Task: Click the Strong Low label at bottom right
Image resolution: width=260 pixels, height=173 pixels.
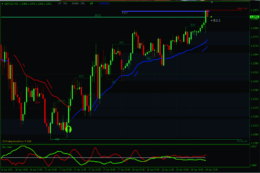Action: tap(241, 140)
